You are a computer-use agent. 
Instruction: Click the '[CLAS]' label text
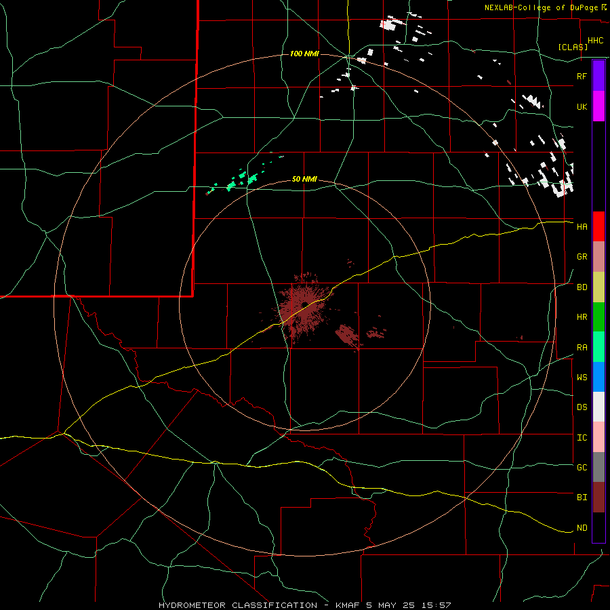(x=573, y=47)
